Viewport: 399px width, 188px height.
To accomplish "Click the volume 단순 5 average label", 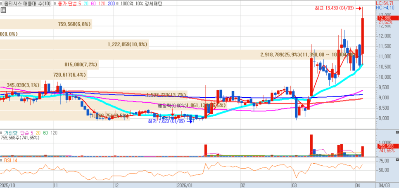I will point(26,133).
